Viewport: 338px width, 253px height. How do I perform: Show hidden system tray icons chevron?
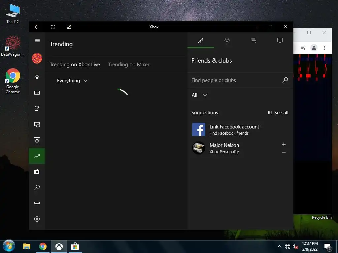279,246
